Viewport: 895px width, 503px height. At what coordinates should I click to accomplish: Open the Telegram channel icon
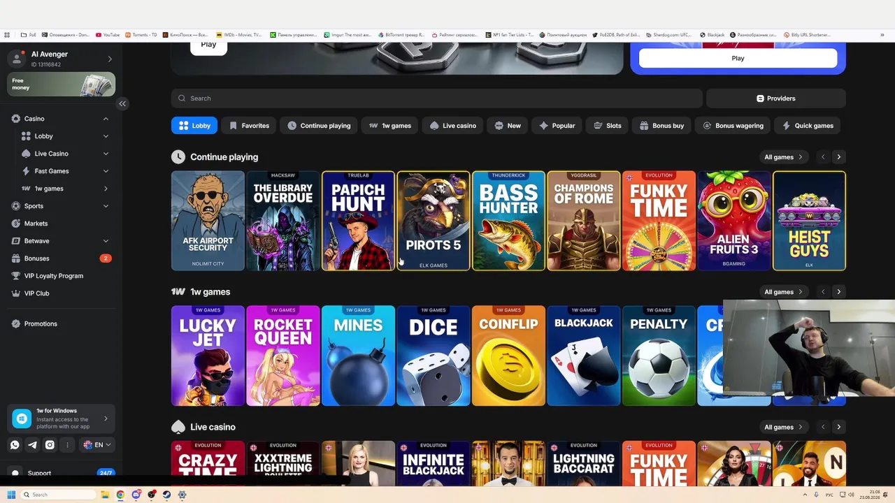click(32, 444)
